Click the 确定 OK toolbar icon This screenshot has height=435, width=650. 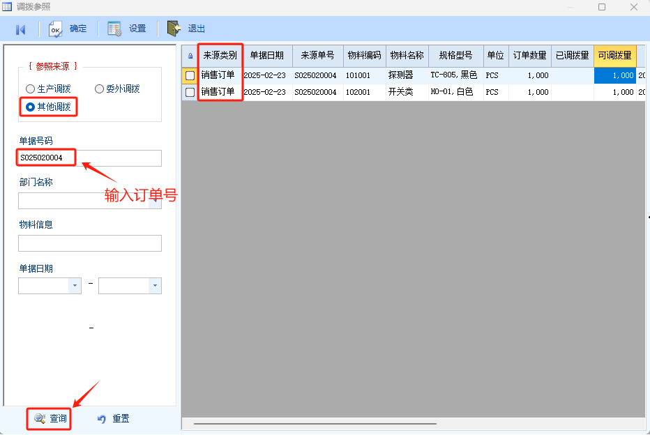(x=56, y=29)
